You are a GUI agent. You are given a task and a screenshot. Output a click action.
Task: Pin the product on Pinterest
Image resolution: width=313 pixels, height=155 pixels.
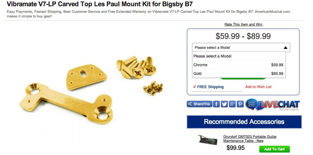[x=240, y=104]
